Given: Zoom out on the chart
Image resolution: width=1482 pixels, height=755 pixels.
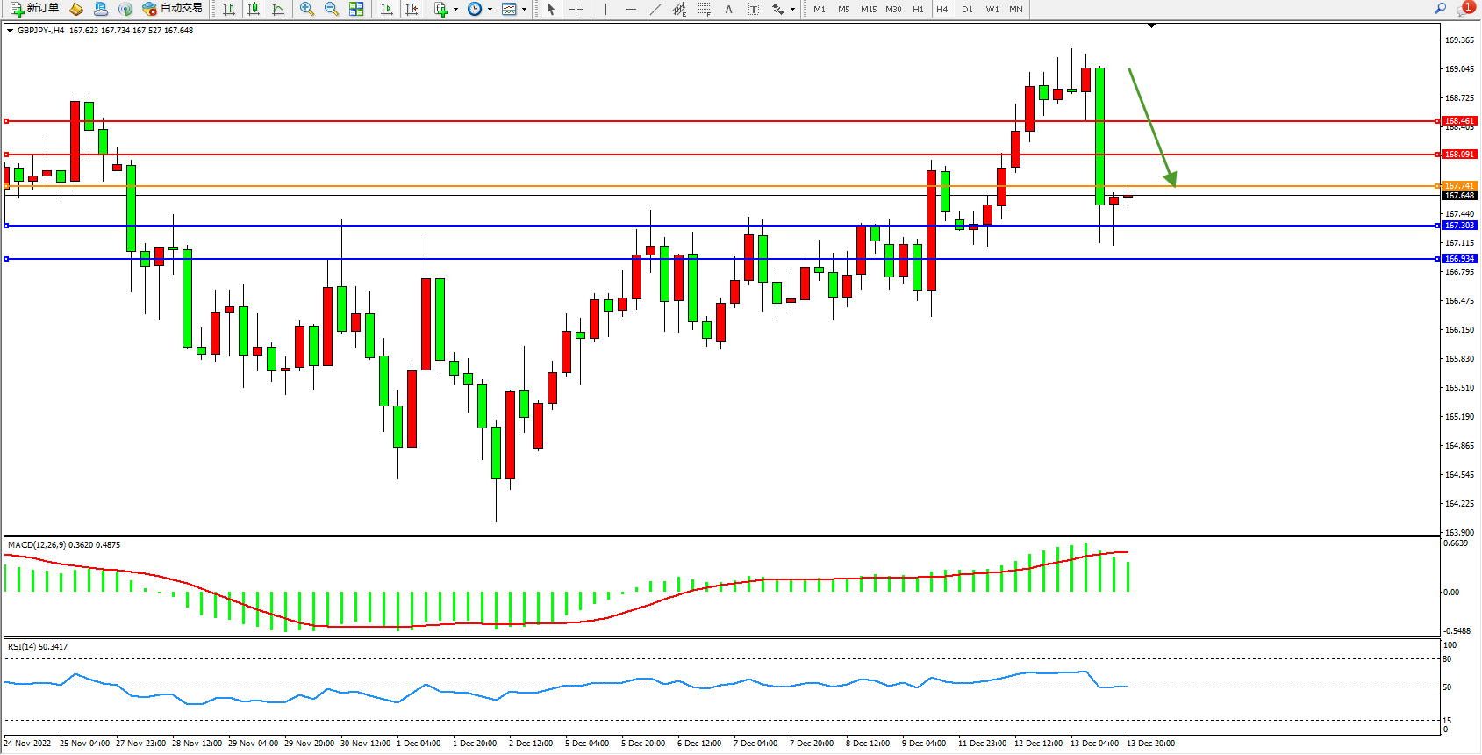Looking at the screenshot, I should (x=332, y=9).
